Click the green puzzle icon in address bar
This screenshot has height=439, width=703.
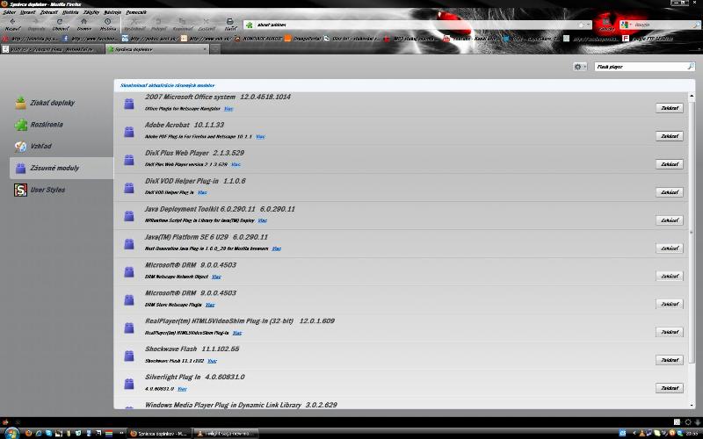[x=250, y=25]
